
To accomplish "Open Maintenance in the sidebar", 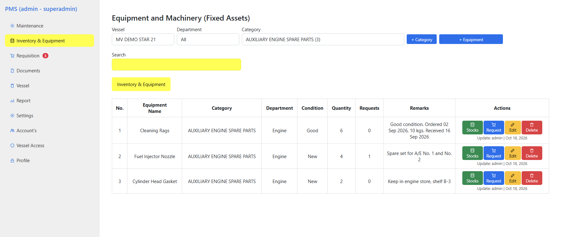I will [x=49, y=26].
